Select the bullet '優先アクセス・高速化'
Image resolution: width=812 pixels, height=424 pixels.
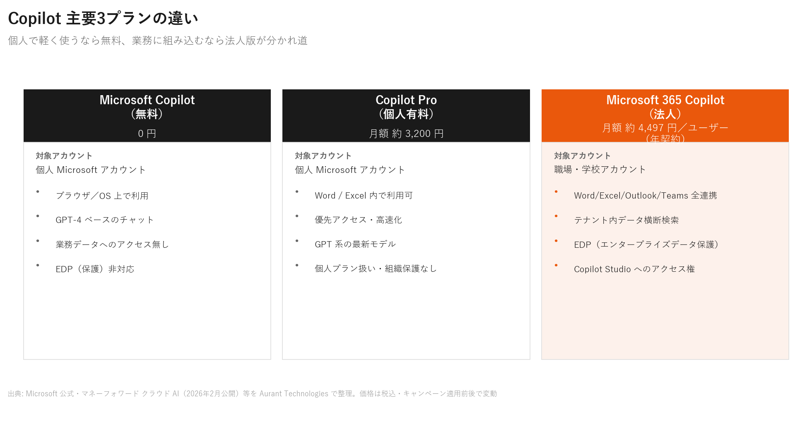click(x=358, y=220)
